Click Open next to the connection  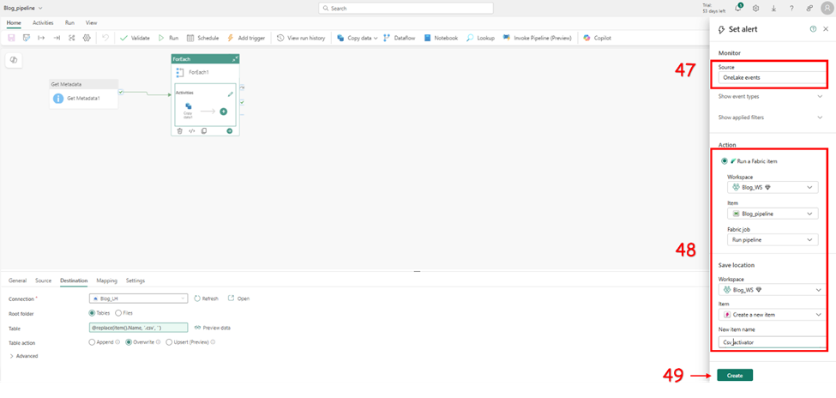pyautogui.click(x=239, y=298)
